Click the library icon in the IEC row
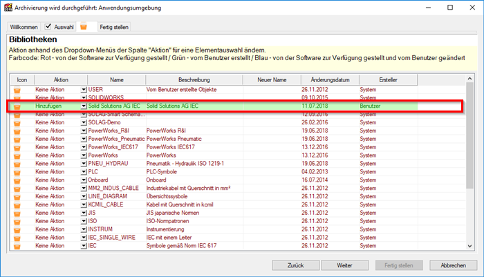 [x=18, y=245]
